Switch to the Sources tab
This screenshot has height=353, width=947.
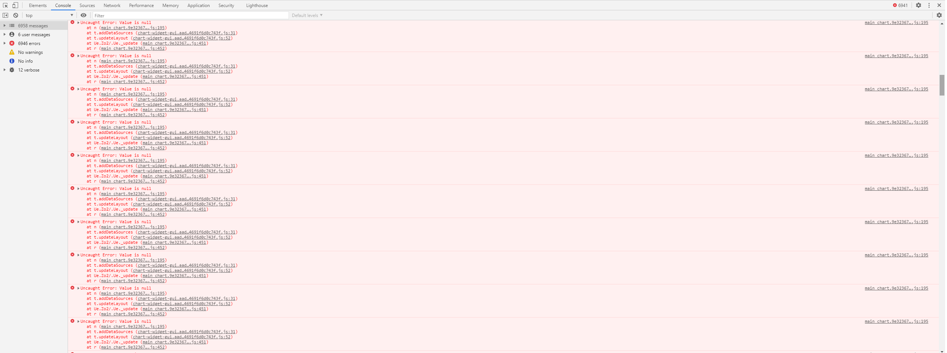[x=87, y=5]
